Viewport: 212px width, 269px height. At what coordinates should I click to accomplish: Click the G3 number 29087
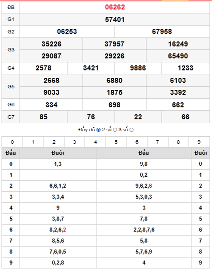pos(51,56)
